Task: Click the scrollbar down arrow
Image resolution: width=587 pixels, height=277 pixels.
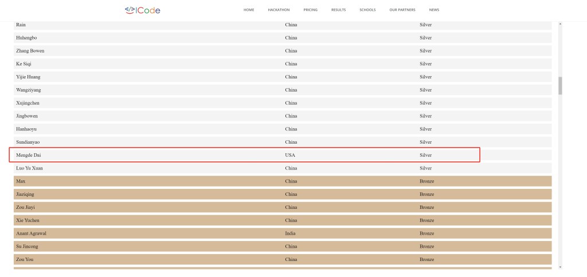Action: 560,267
